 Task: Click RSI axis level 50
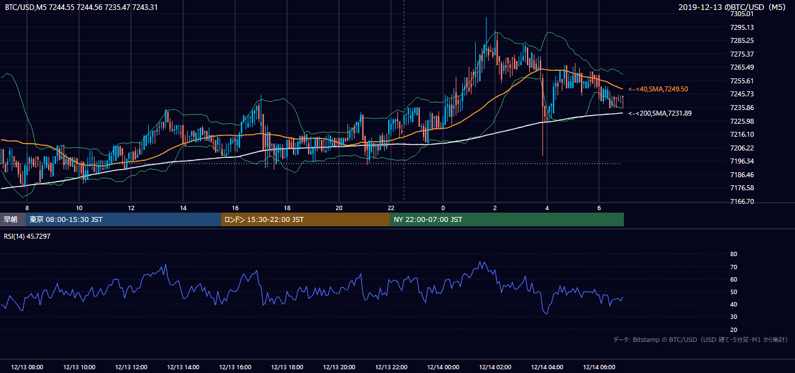pyautogui.click(x=733, y=292)
